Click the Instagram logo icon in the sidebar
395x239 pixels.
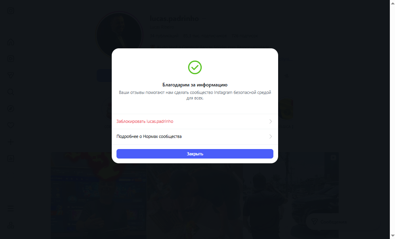pyautogui.click(x=11, y=11)
